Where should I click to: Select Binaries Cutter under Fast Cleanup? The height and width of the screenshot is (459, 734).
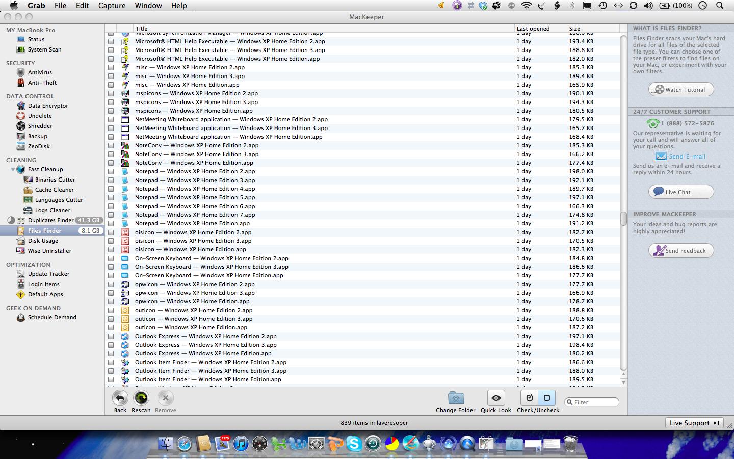(55, 180)
